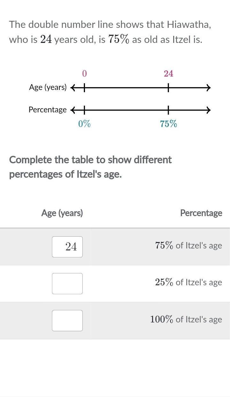This screenshot has height=397, width=230.
Task: Click the "100% of Itzel's age" row label
Action: point(186,319)
